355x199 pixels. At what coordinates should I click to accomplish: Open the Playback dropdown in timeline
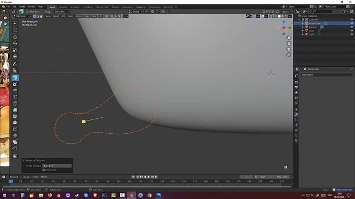[15, 177]
